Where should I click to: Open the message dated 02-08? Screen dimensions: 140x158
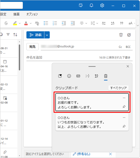[9, 103]
